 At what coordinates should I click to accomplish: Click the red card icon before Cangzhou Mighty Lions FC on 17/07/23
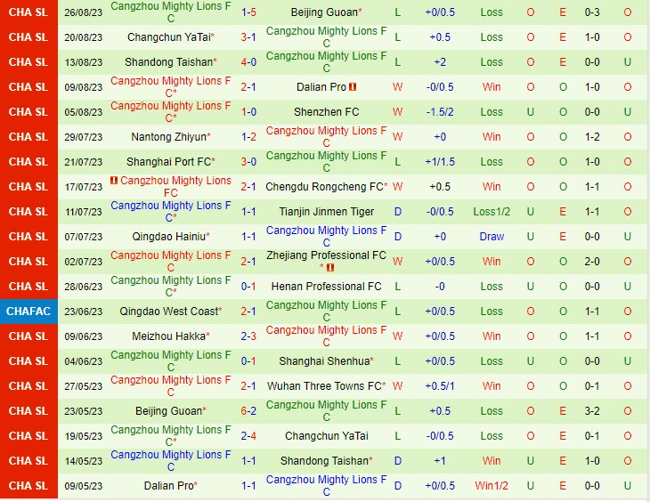(x=114, y=181)
